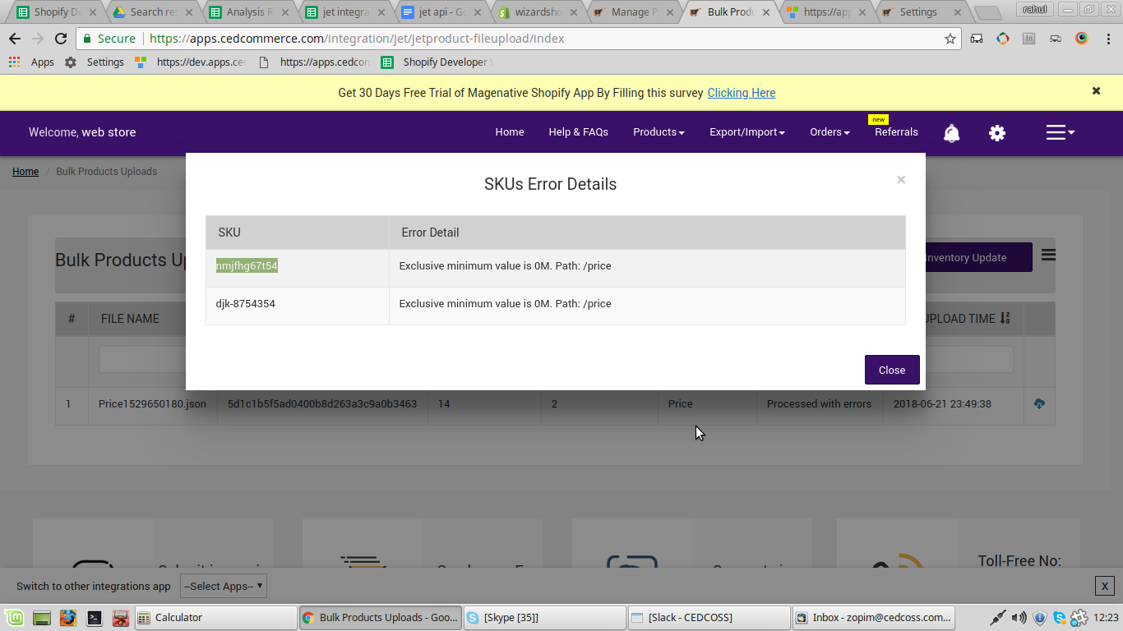Bookmark this page with the star icon
This screenshot has height=631, width=1123.
[x=950, y=39]
